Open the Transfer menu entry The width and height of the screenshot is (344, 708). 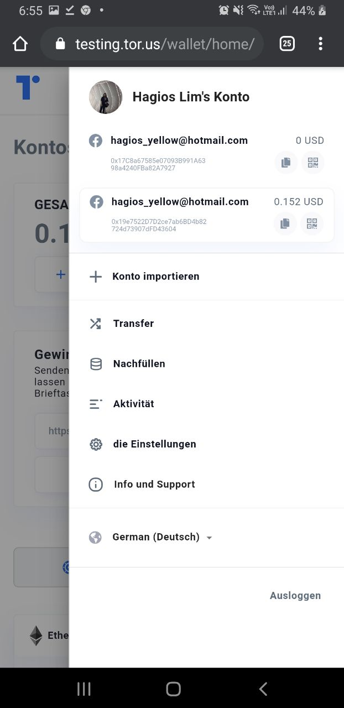pos(133,324)
